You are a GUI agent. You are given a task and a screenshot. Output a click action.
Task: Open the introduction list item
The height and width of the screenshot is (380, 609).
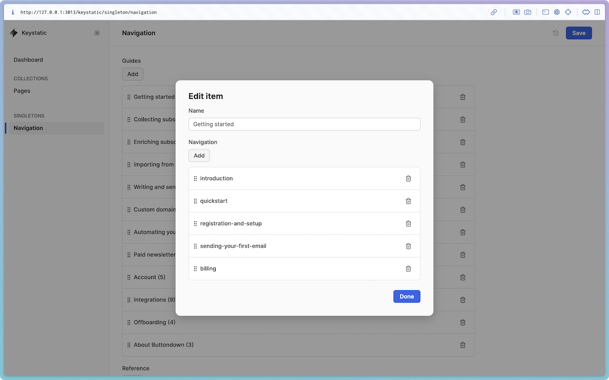click(x=304, y=179)
